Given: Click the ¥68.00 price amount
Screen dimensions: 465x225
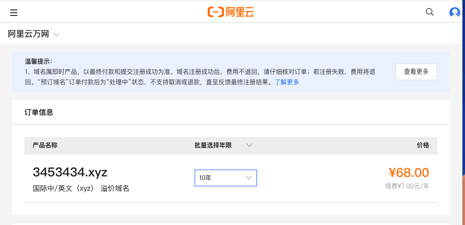Looking at the screenshot, I should [409, 173].
